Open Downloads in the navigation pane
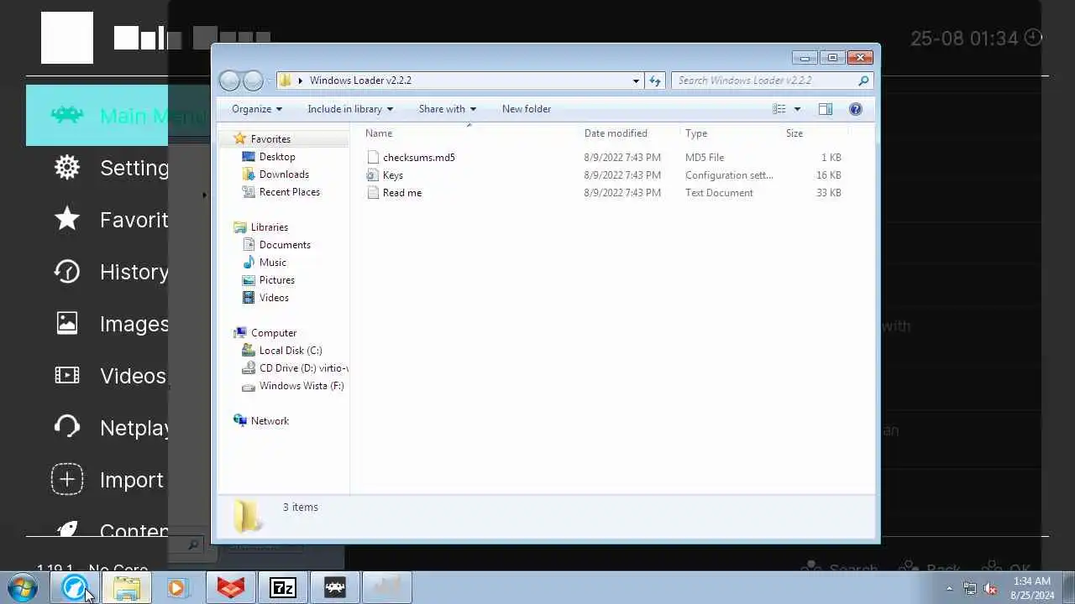 284,174
